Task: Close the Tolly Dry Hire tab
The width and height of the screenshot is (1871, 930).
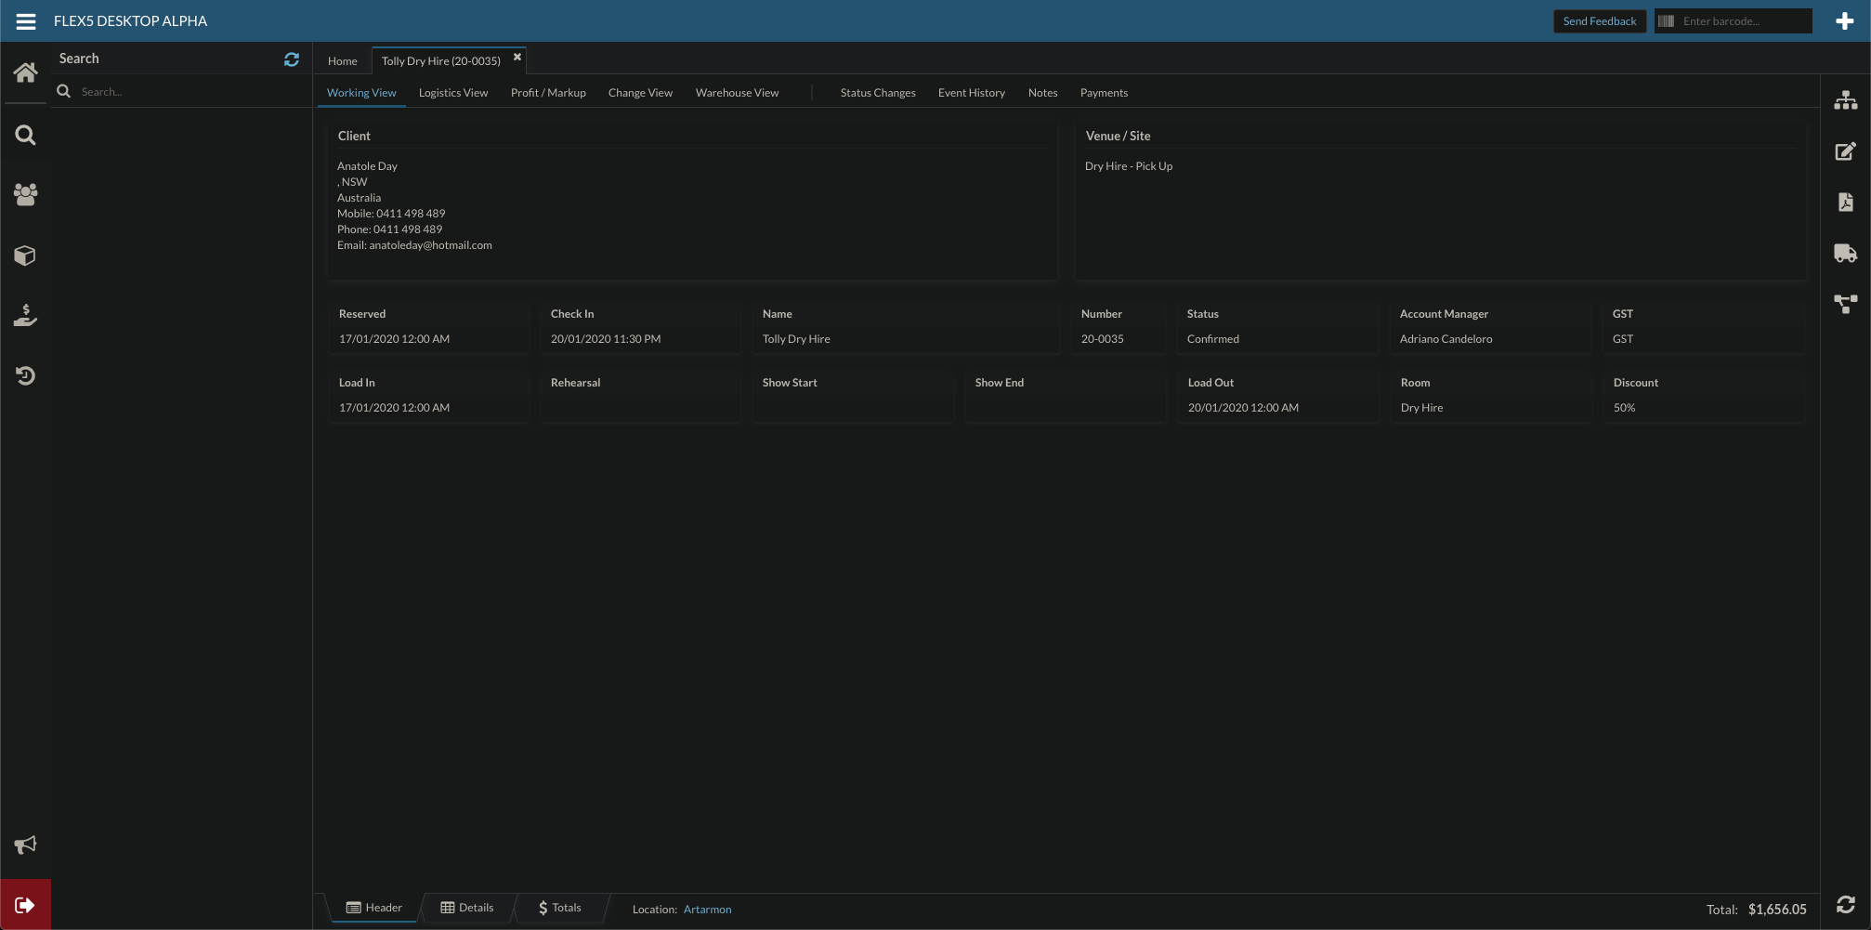Action: (x=517, y=58)
